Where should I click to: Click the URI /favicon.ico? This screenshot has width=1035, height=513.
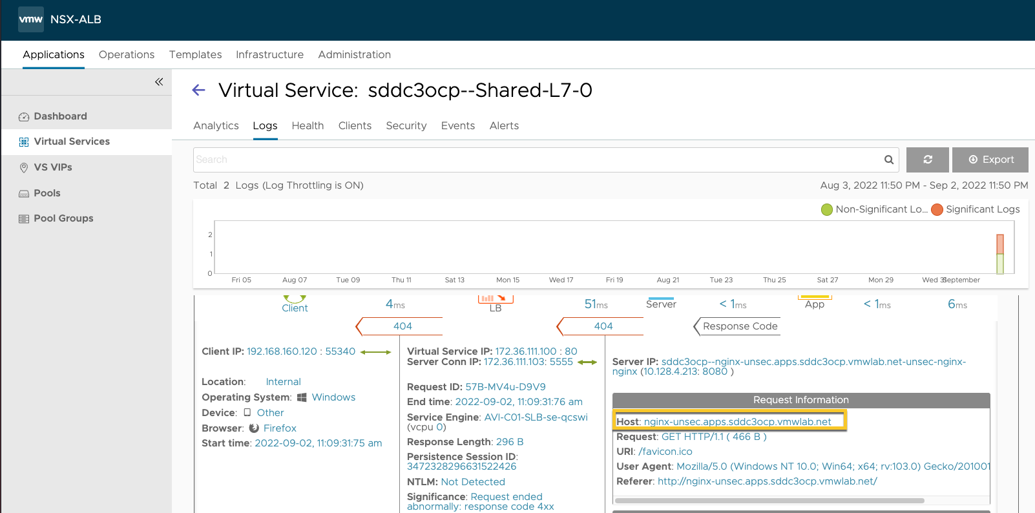(665, 452)
